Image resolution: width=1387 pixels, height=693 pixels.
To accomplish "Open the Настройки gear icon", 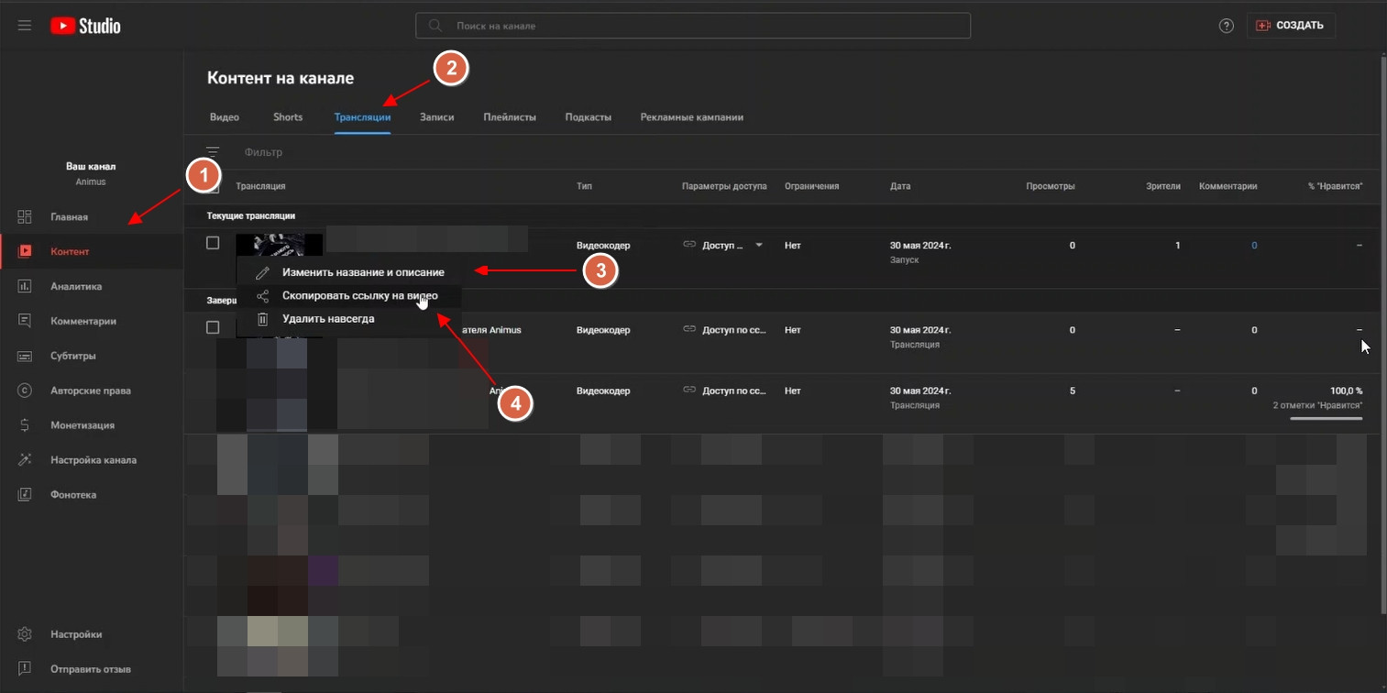I will pos(25,634).
